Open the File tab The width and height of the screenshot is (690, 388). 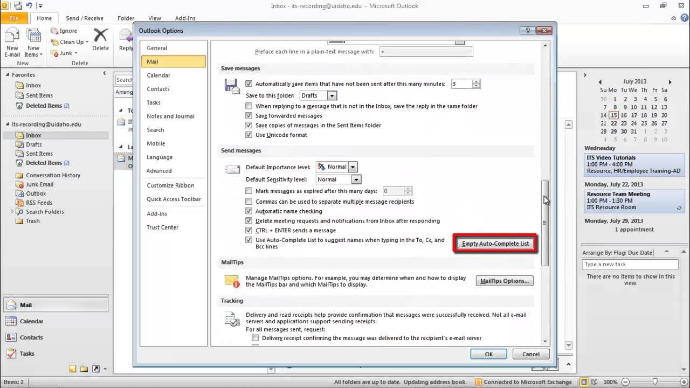point(13,18)
